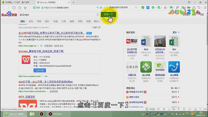
Task: Click the red record circle taskbar icon
Action: pos(42,114)
